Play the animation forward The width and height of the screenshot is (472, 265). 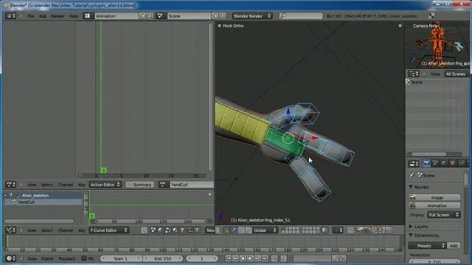tap(250, 258)
